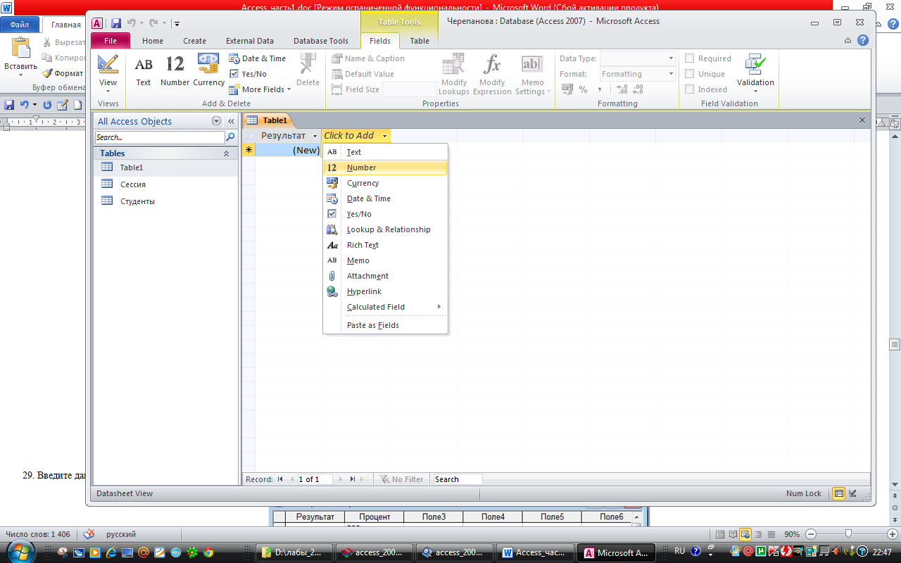Screen dimensions: 901x563
Task: Expand the More Fields dropdown
Action: click(260, 89)
